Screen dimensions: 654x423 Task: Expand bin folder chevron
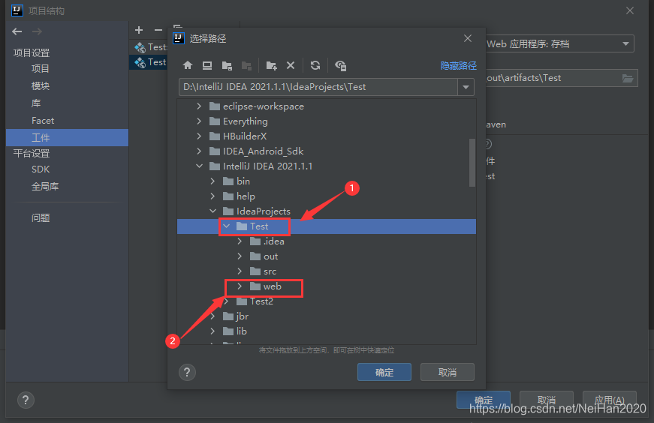click(212, 181)
